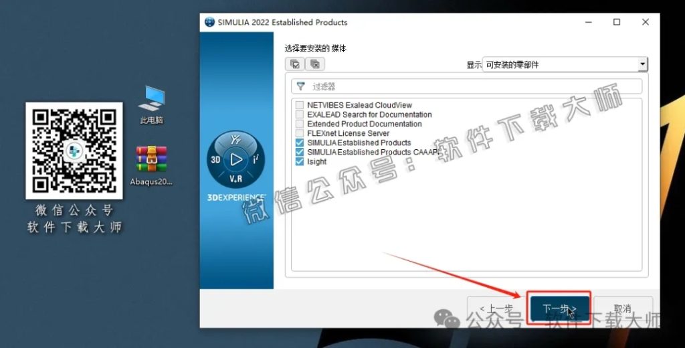The height and width of the screenshot is (348, 685).
Task: Click the deselect-all media icon
Action: point(314,64)
